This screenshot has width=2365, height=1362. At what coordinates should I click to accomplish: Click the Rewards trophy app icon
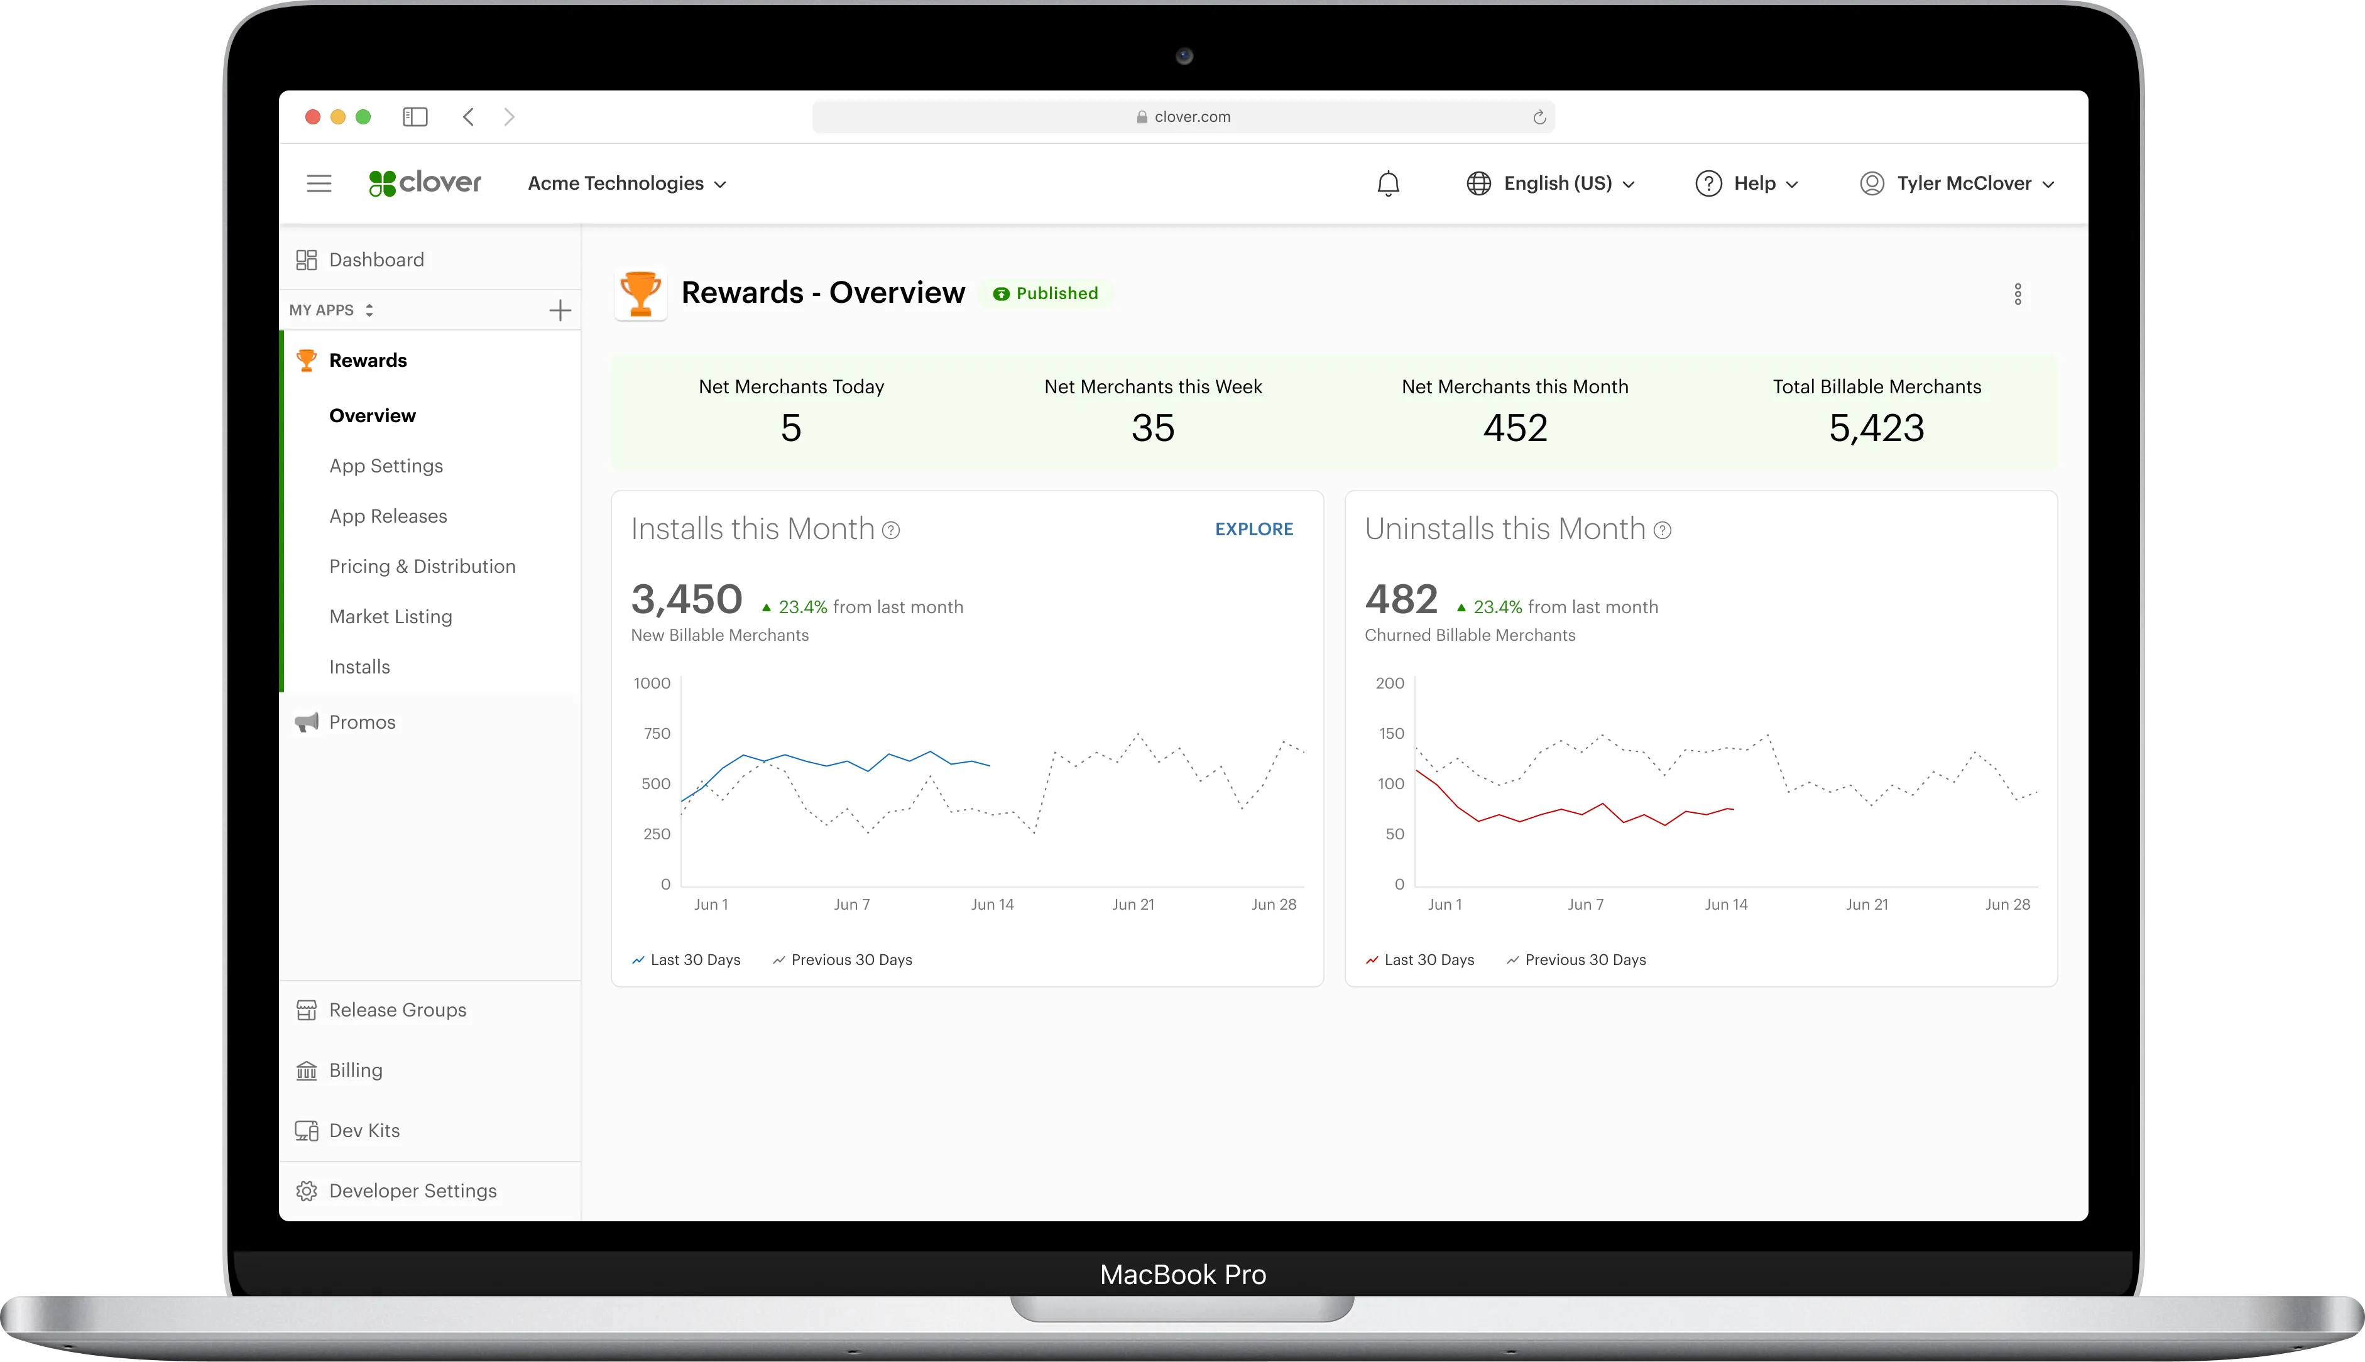pyautogui.click(x=641, y=294)
